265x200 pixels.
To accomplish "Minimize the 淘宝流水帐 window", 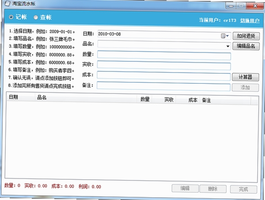I will tap(231, 6).
